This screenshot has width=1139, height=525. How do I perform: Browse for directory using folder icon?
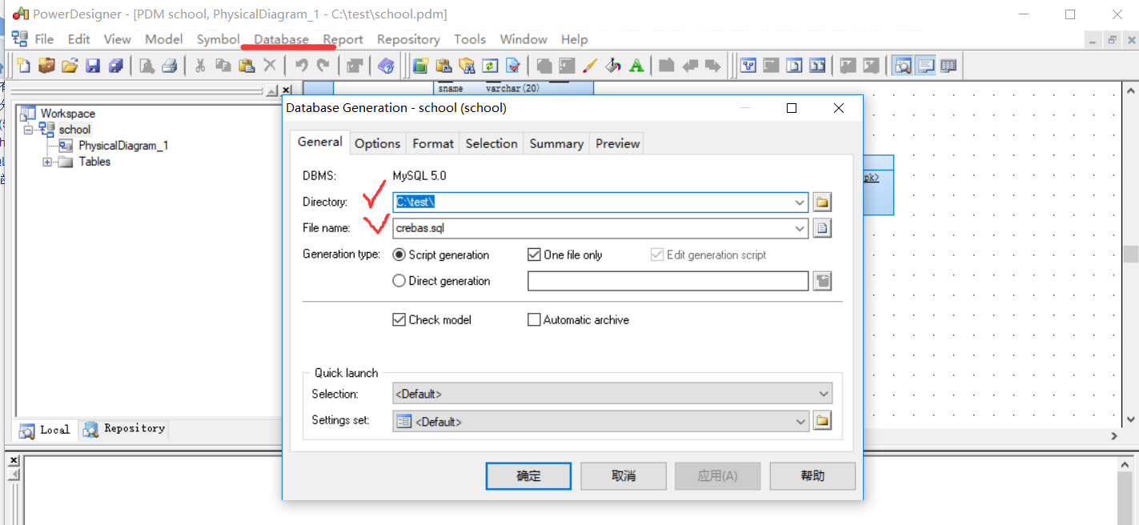tap(822, 202)
